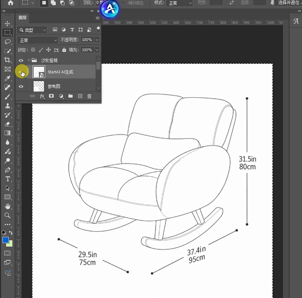Select the Horizontal Type tool
This screenshot has width=302, height=298.
pyautogui.click(x=7, y=179)
